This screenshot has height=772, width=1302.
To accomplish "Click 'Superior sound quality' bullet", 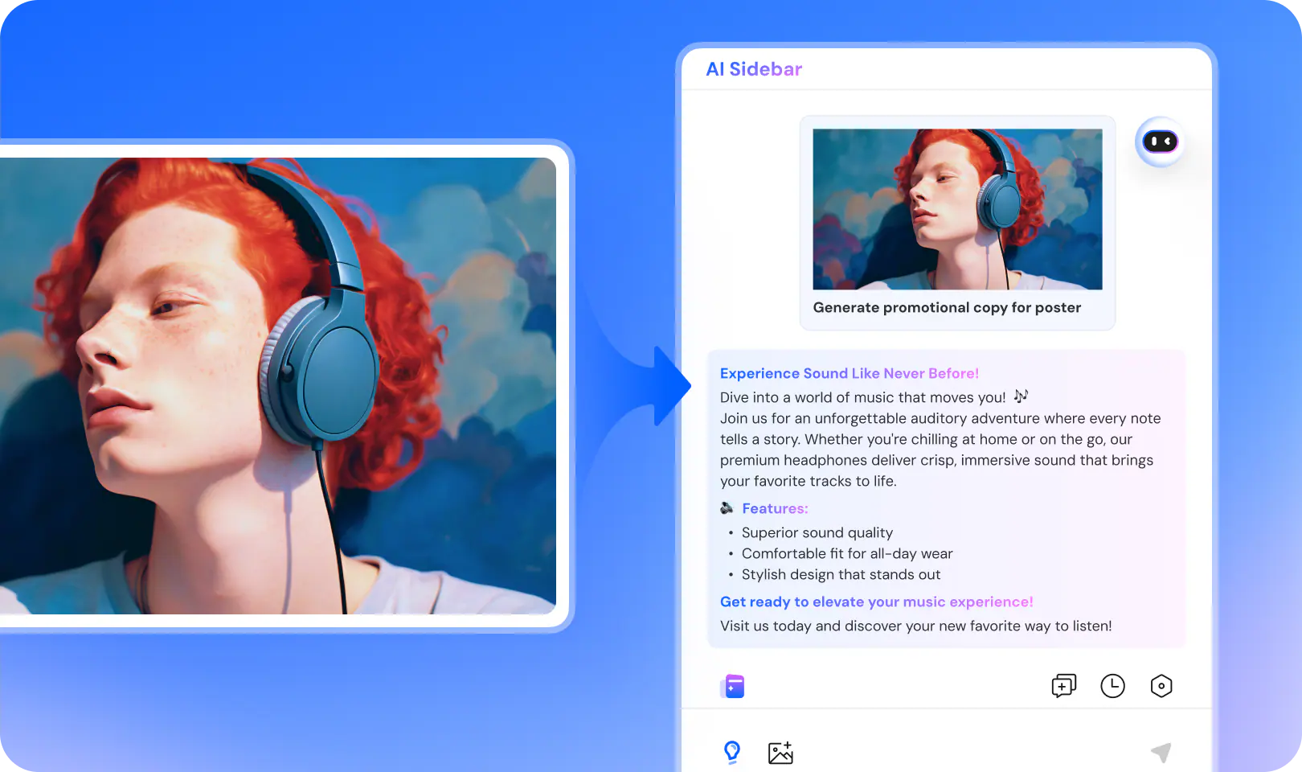I will pyautogui.click(x=817, y=532).
